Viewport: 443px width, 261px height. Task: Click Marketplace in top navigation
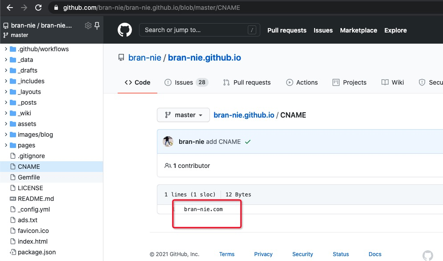coord(358,30)
